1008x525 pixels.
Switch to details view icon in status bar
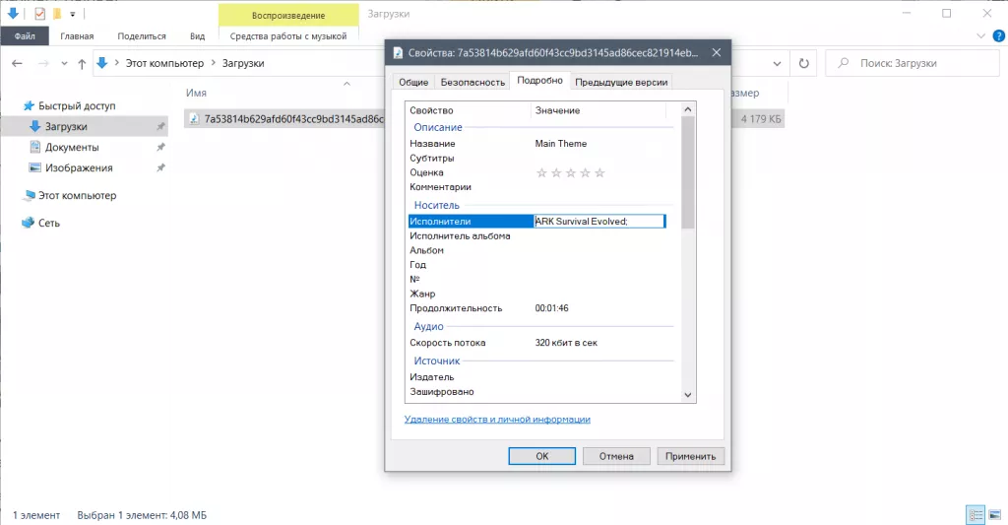(x=975, y=514)
